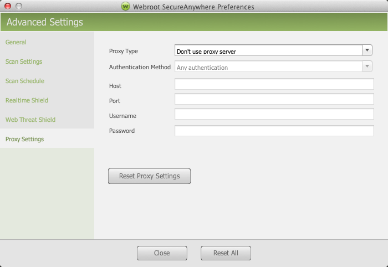Screen dimensions: 388x267
Task: Open the Authentication Method dropdown
Action: [273, 67]
